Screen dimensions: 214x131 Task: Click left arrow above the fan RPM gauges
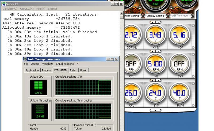point(152,51)
